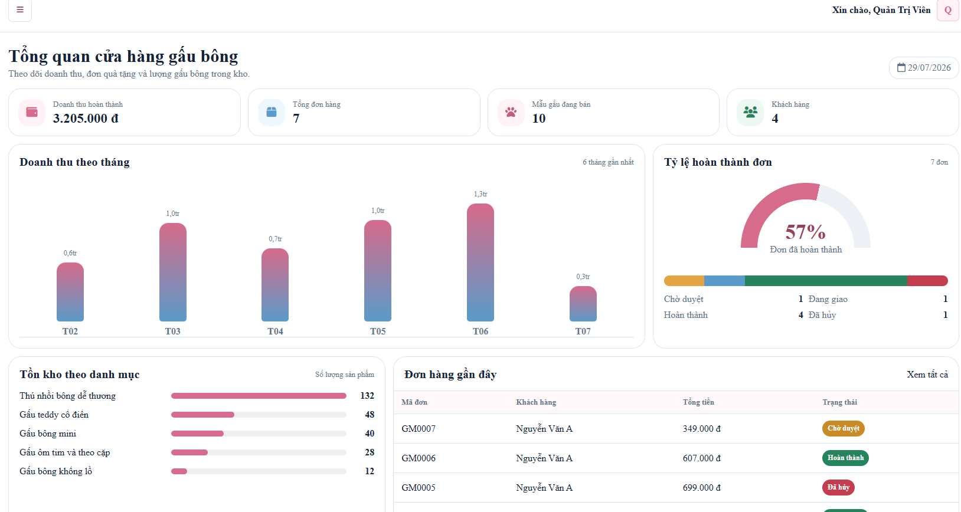The height and width of the screenshot is (512, 961).
Task: Click the Khách hàng column header
Action: [x=536, y=402]
